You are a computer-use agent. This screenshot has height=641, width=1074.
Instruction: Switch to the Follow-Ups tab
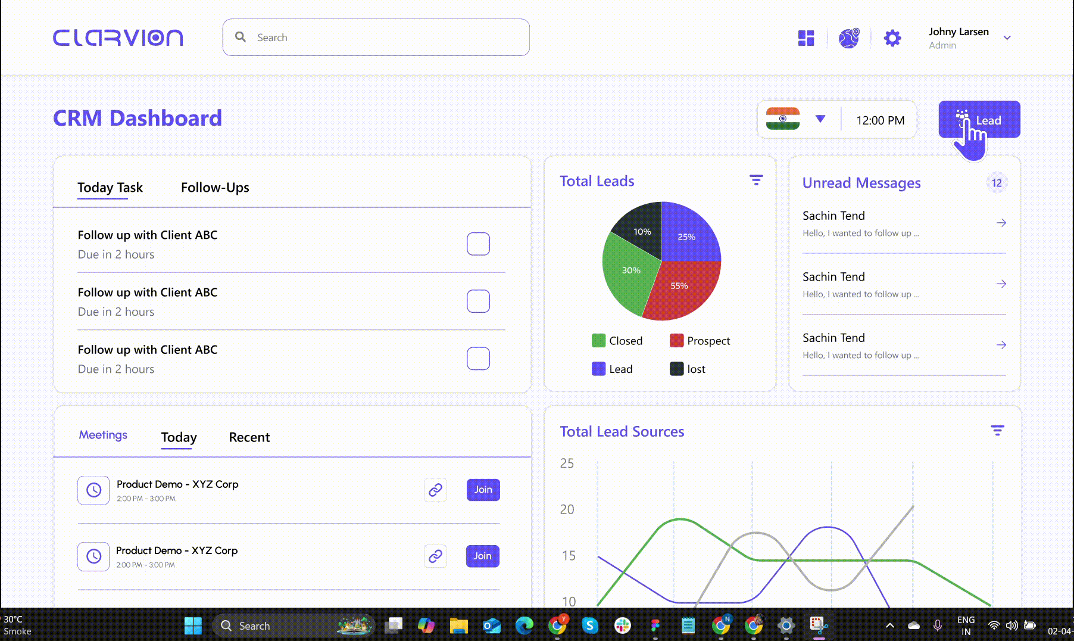coord(215,188)
